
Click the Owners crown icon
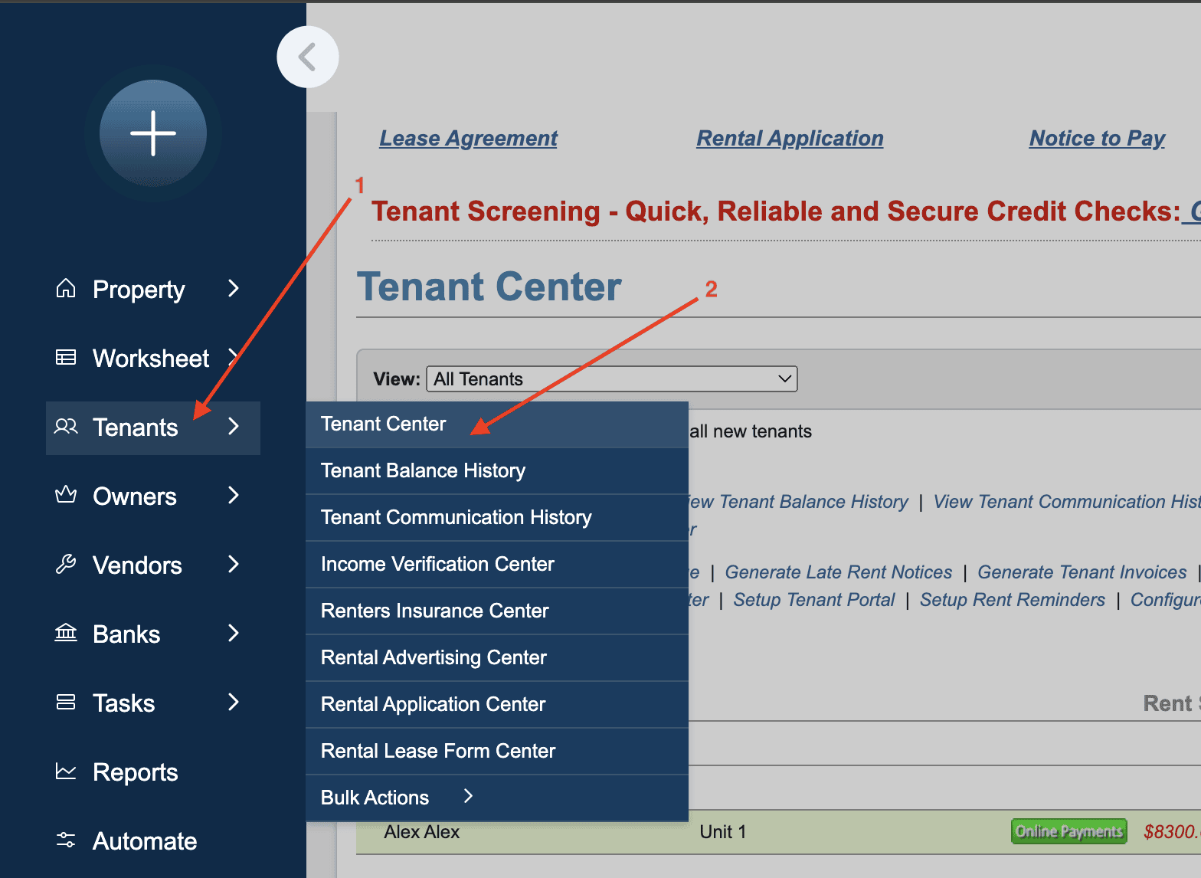[x=66, y=496]
